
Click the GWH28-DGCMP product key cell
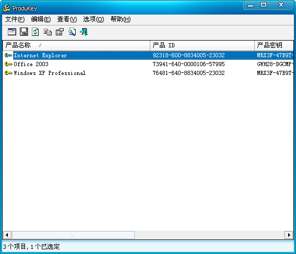275,64
